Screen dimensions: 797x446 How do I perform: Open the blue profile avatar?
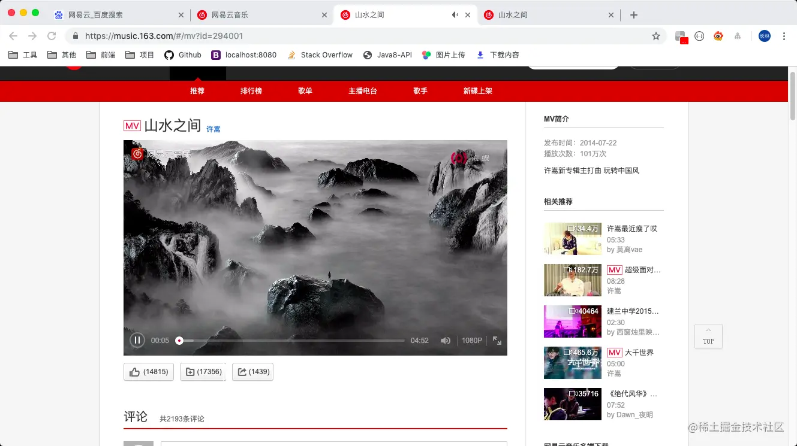(x=765, y=36)
